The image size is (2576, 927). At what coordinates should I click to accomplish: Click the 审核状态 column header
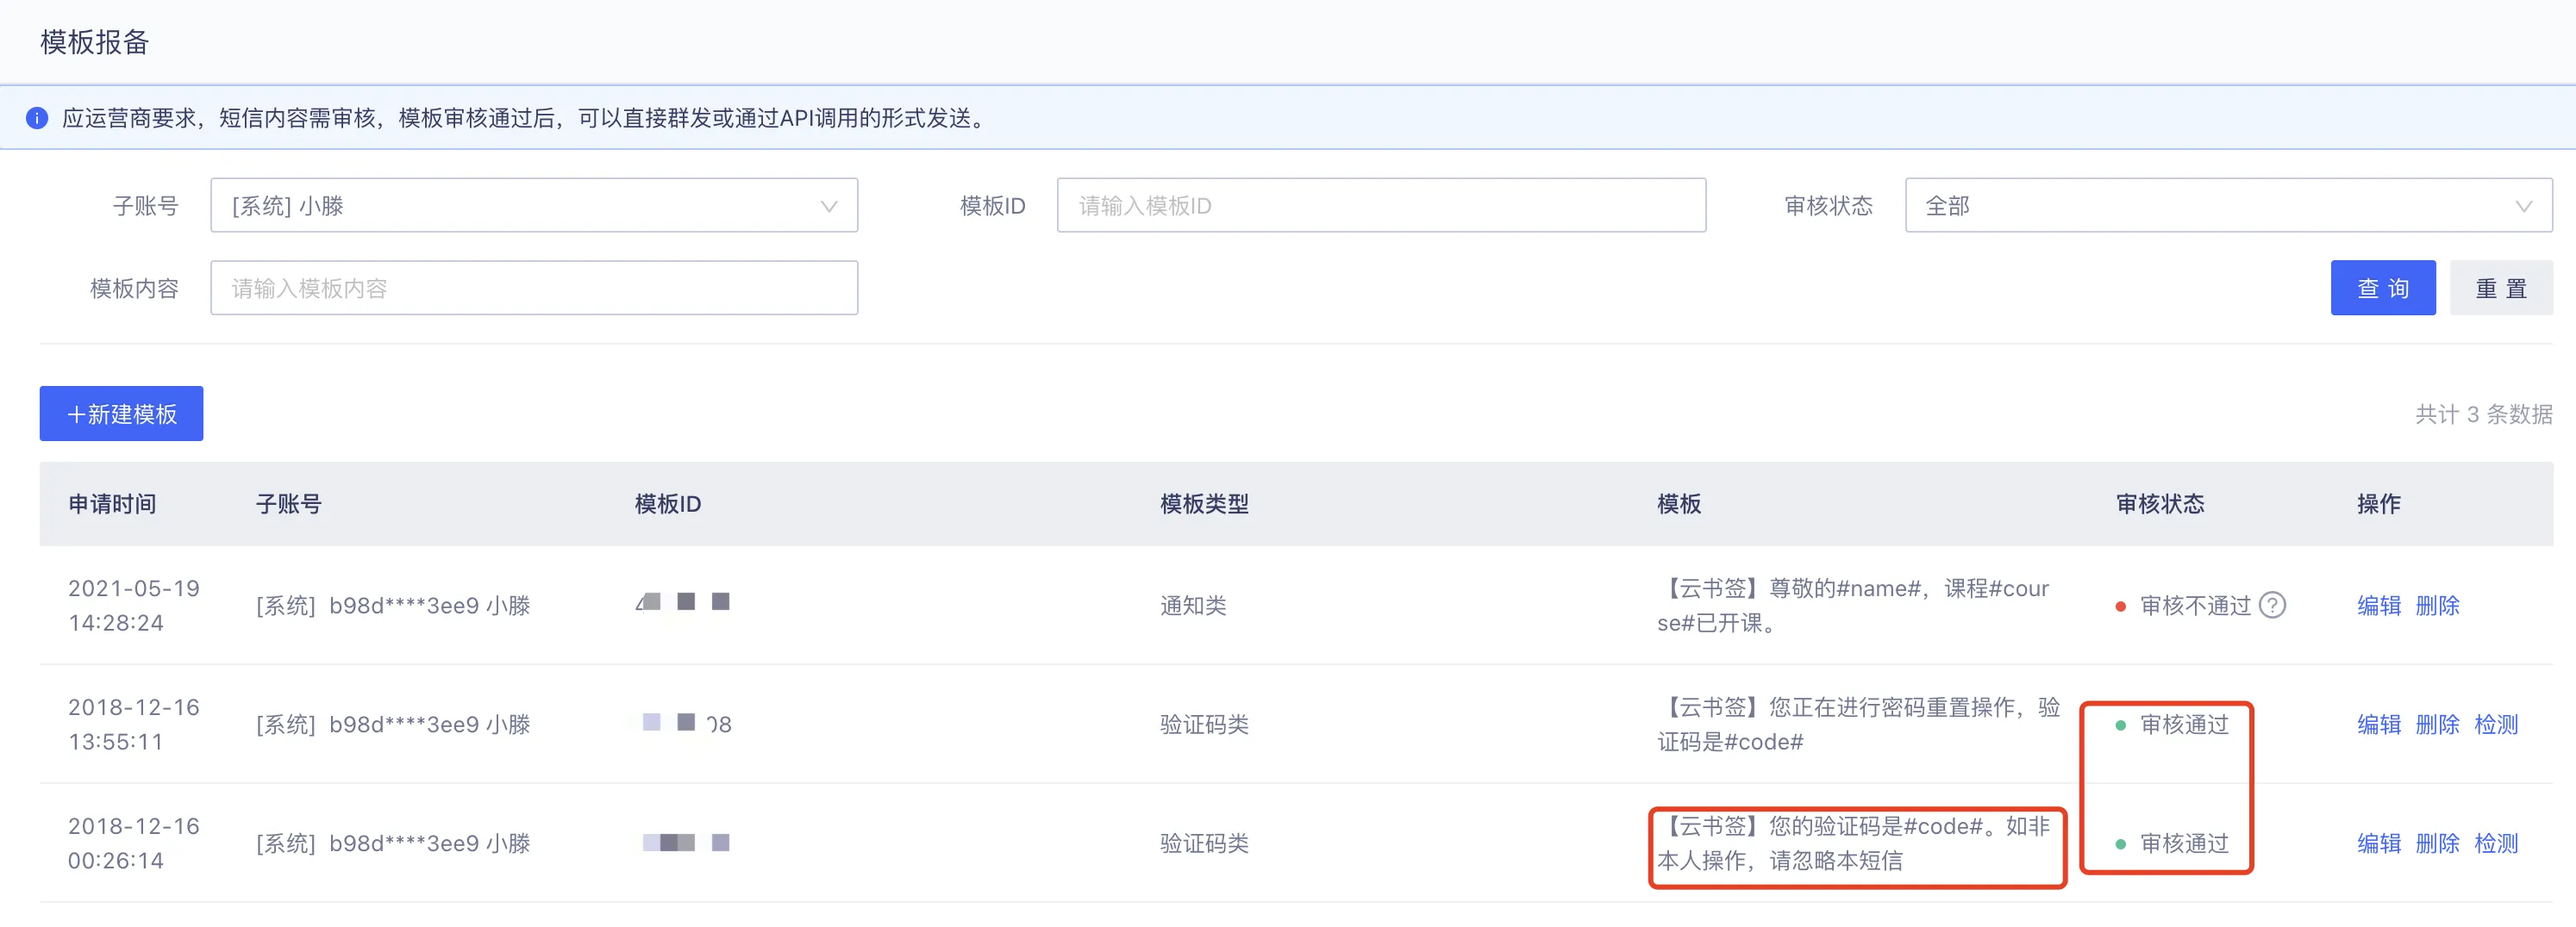[x=2160, y=503]
